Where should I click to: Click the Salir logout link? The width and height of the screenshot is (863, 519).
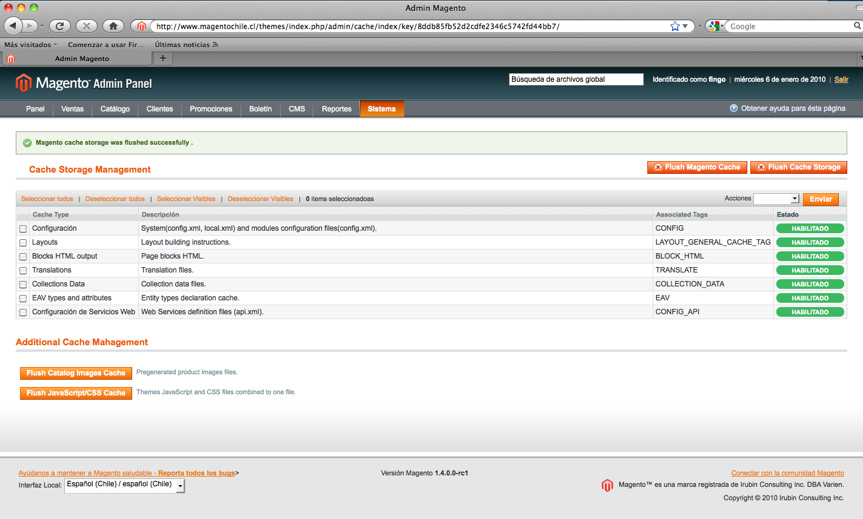841,79
